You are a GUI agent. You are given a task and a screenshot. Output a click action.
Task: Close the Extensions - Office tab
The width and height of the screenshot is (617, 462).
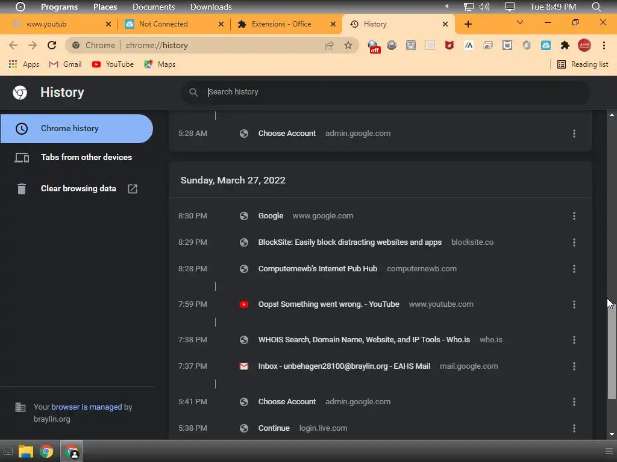pyautogui.click(x=333, y=24)
